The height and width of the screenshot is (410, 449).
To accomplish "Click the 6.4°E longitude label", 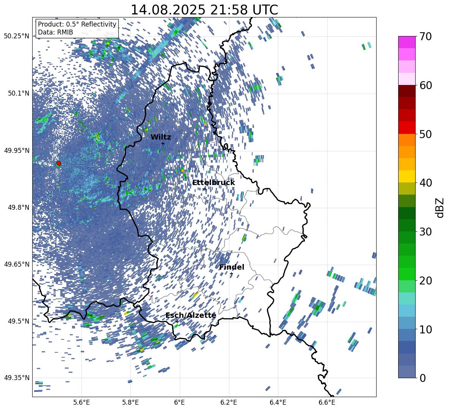I will pyautogui.click(x=278, y=402).
